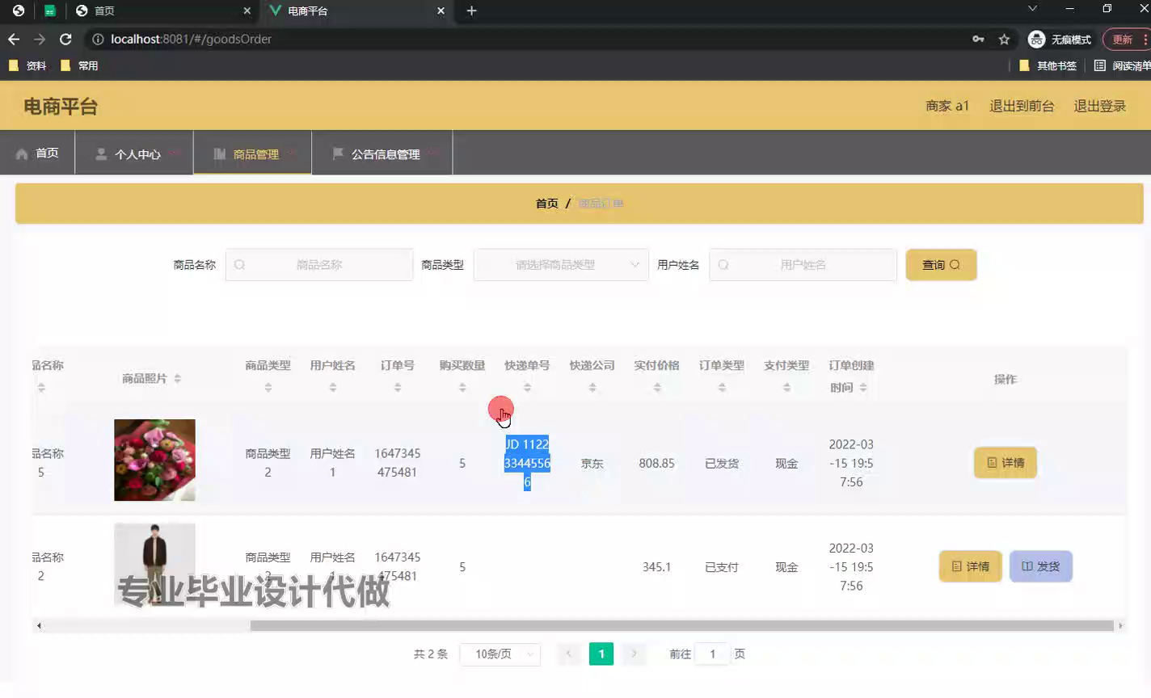Sort by the 用户姓名 column
The height and width of the screenshot is (698, 1151).
332,388
